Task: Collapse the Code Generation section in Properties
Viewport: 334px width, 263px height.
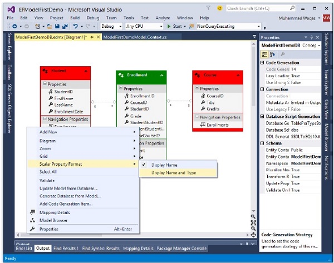Action: [x=262, y=63]
